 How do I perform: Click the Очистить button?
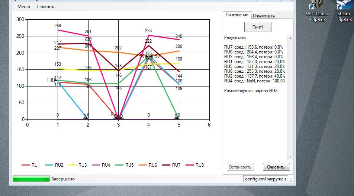point(276,167)
